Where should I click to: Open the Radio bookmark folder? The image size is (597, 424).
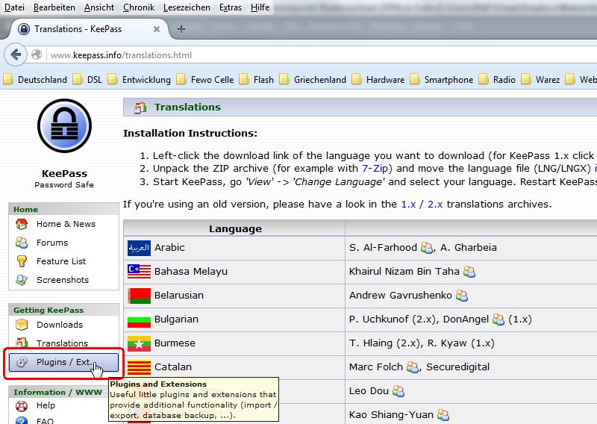click(x=497, y=80)
